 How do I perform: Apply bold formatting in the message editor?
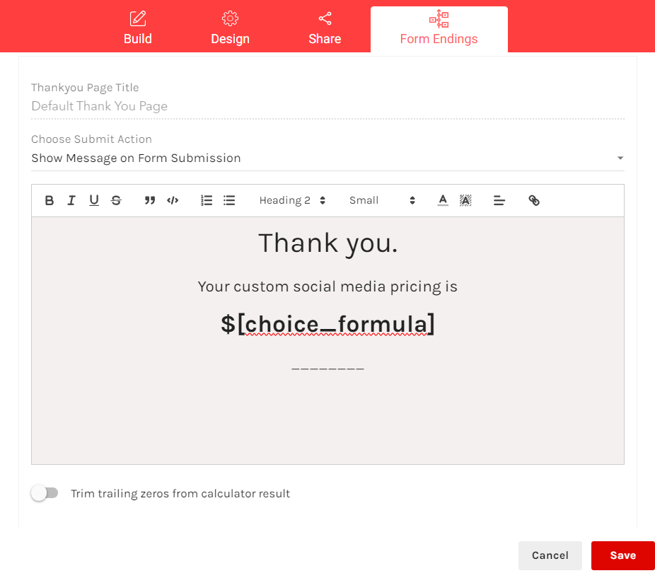coord(49,200)
